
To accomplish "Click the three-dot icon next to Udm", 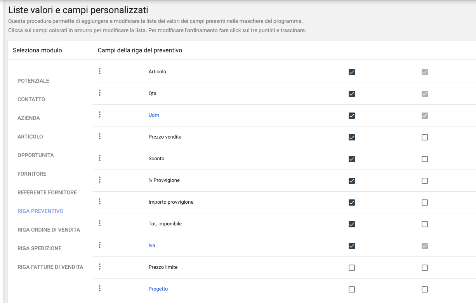I will [100, 114].
